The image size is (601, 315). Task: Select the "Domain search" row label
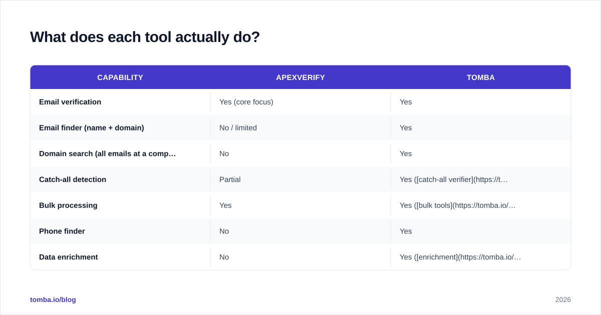(107, 153)
